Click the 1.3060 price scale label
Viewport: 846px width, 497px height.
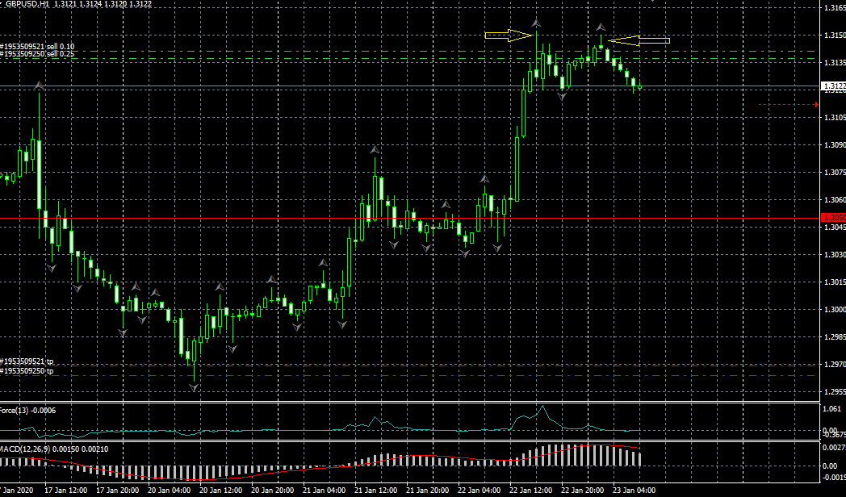[835, 200]
